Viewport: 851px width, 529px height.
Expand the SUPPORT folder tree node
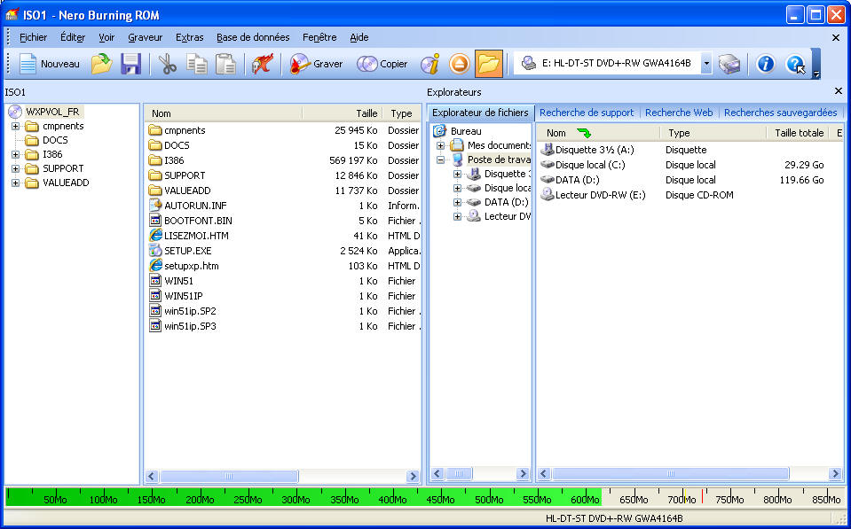coord(15,168)
